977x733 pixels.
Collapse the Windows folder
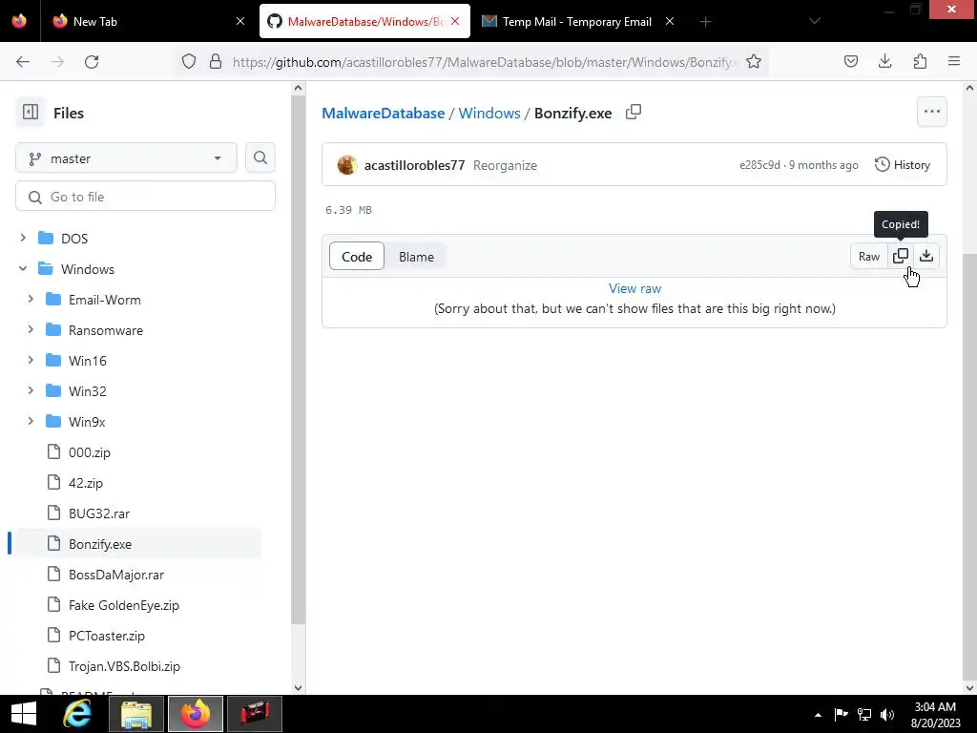click(23, 268)
